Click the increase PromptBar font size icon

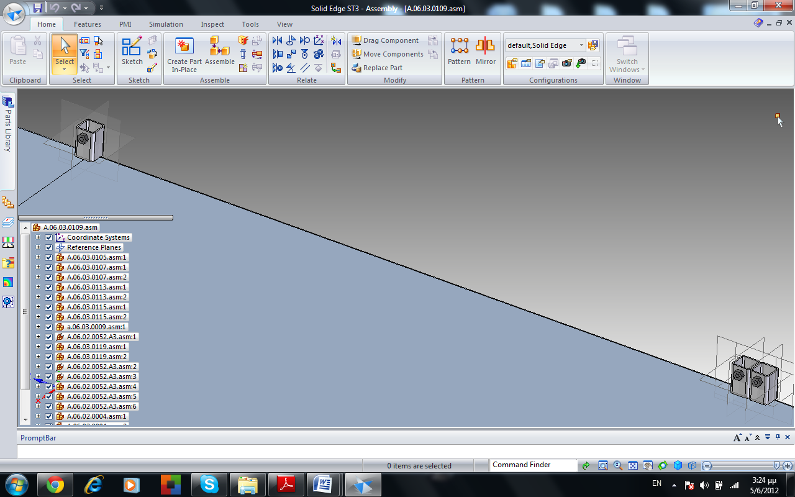coord(737,437)
